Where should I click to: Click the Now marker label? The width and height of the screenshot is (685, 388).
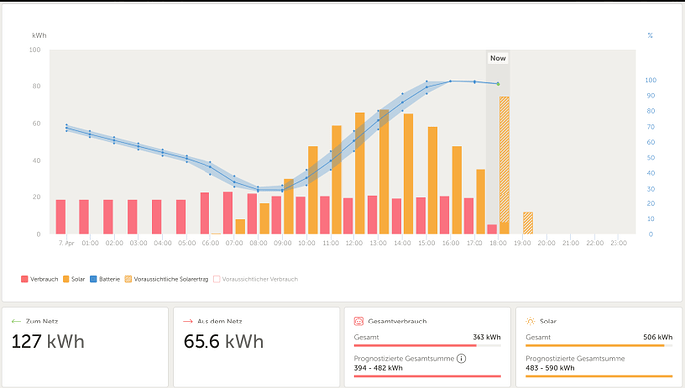point(498,58)
